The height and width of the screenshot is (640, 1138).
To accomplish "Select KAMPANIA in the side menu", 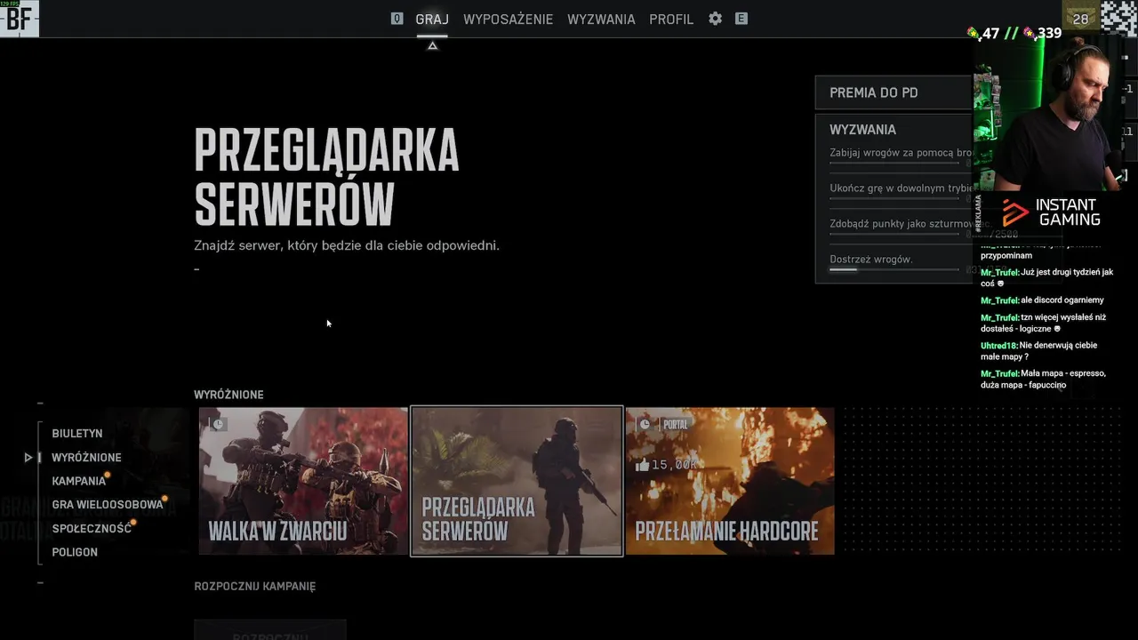I will click(78, 481).
